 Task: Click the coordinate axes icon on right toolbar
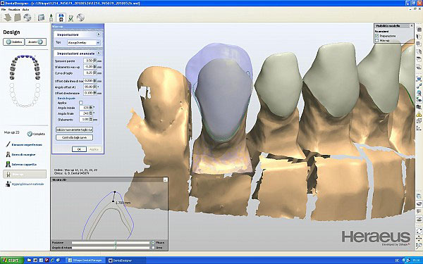(x=419, y=128)
